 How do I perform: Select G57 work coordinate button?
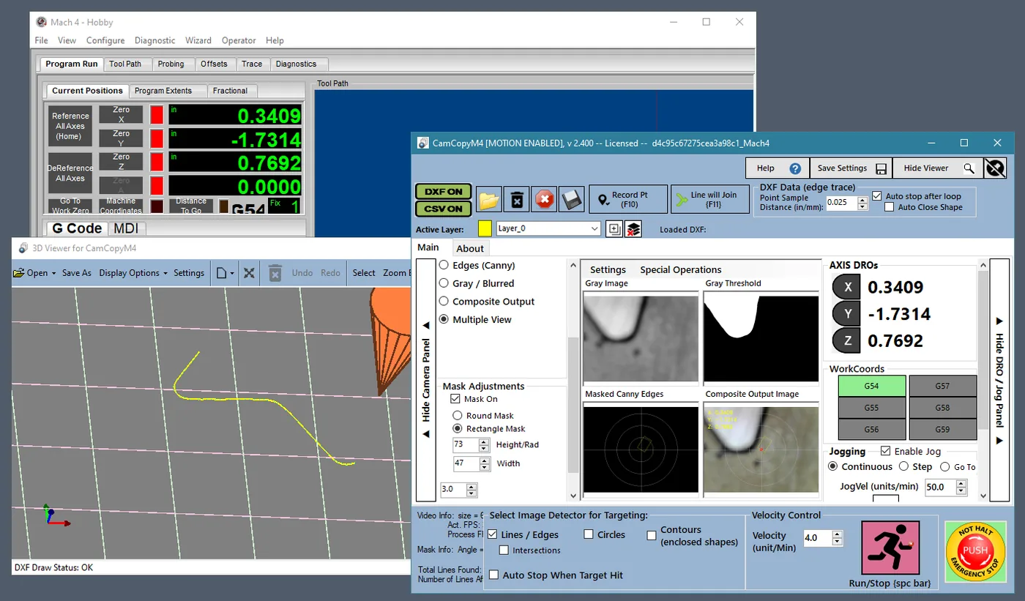click(x=942, y=386)
